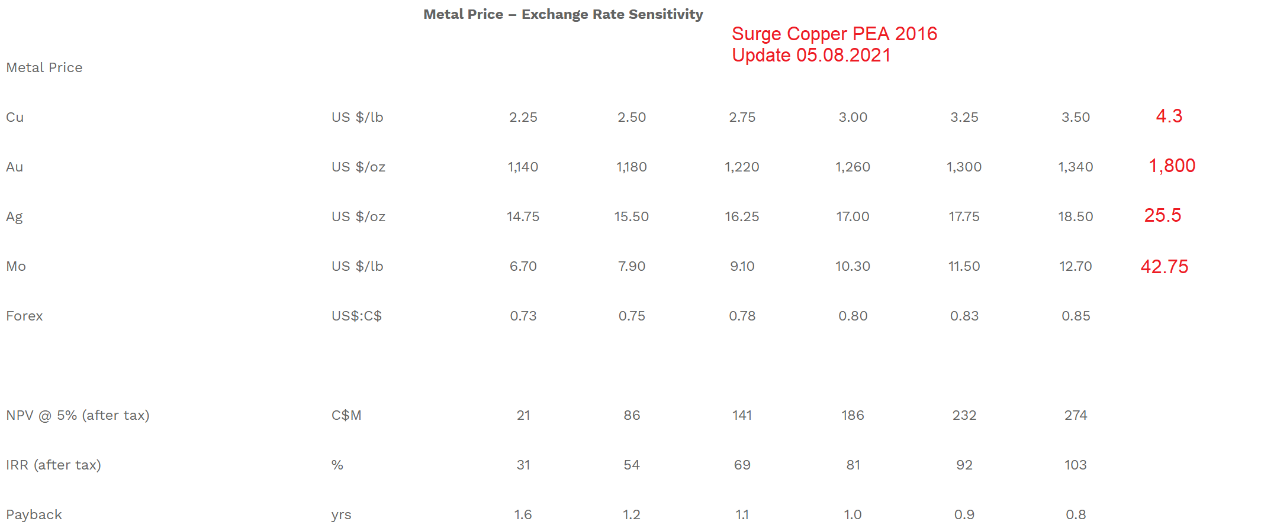This screenshot has height=531, width=1277.
Task: Select the 'Payback' row label
Action: point(34,514)
